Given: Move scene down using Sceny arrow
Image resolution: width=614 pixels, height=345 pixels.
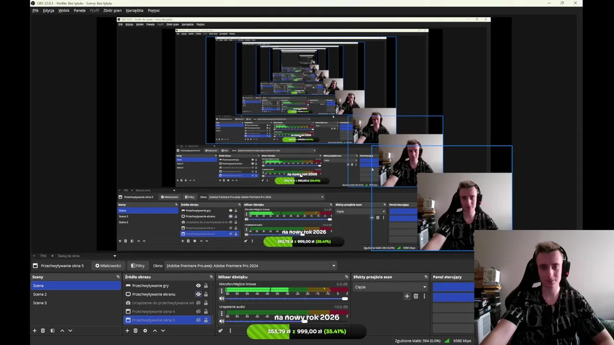Looking at the screenshot, I should (70, 331).
